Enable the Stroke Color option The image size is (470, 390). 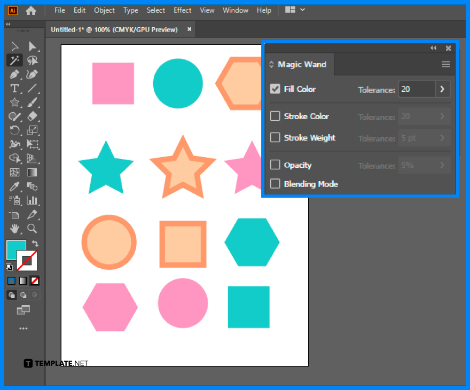click(275, 115)
